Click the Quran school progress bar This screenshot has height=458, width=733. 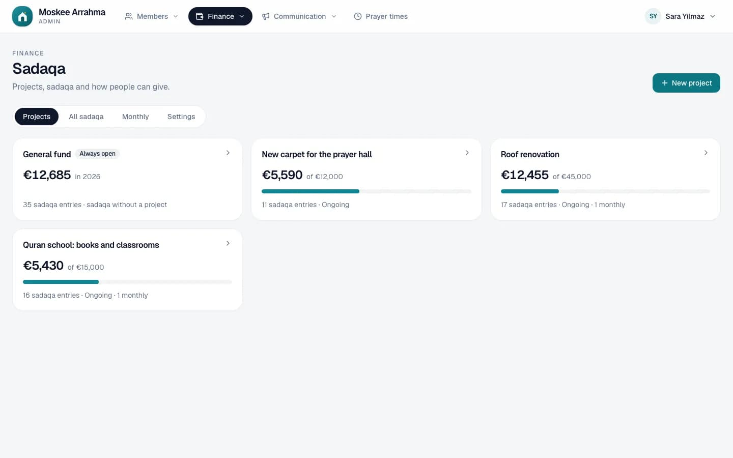(x=127, y=282)
